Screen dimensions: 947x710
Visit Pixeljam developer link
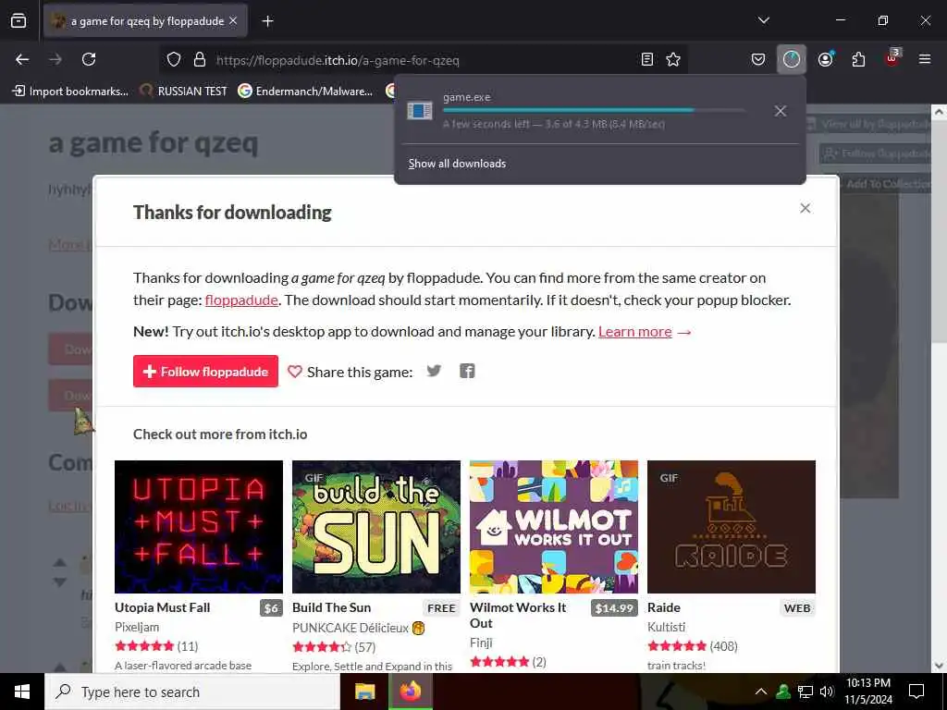click(x=137, y=628)
